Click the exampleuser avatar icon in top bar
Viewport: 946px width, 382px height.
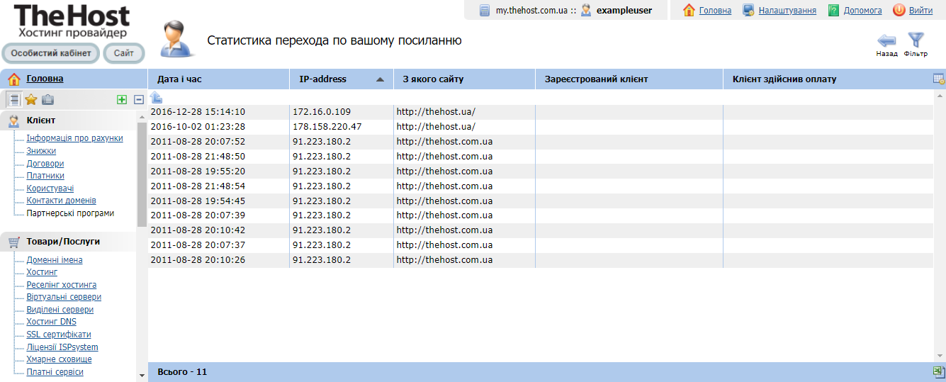click(x=586, y=10)
